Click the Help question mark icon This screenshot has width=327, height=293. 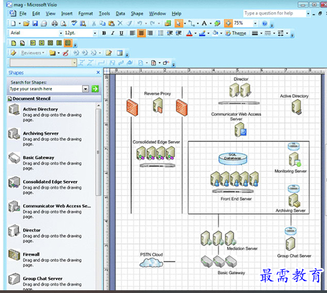point(265,23)
